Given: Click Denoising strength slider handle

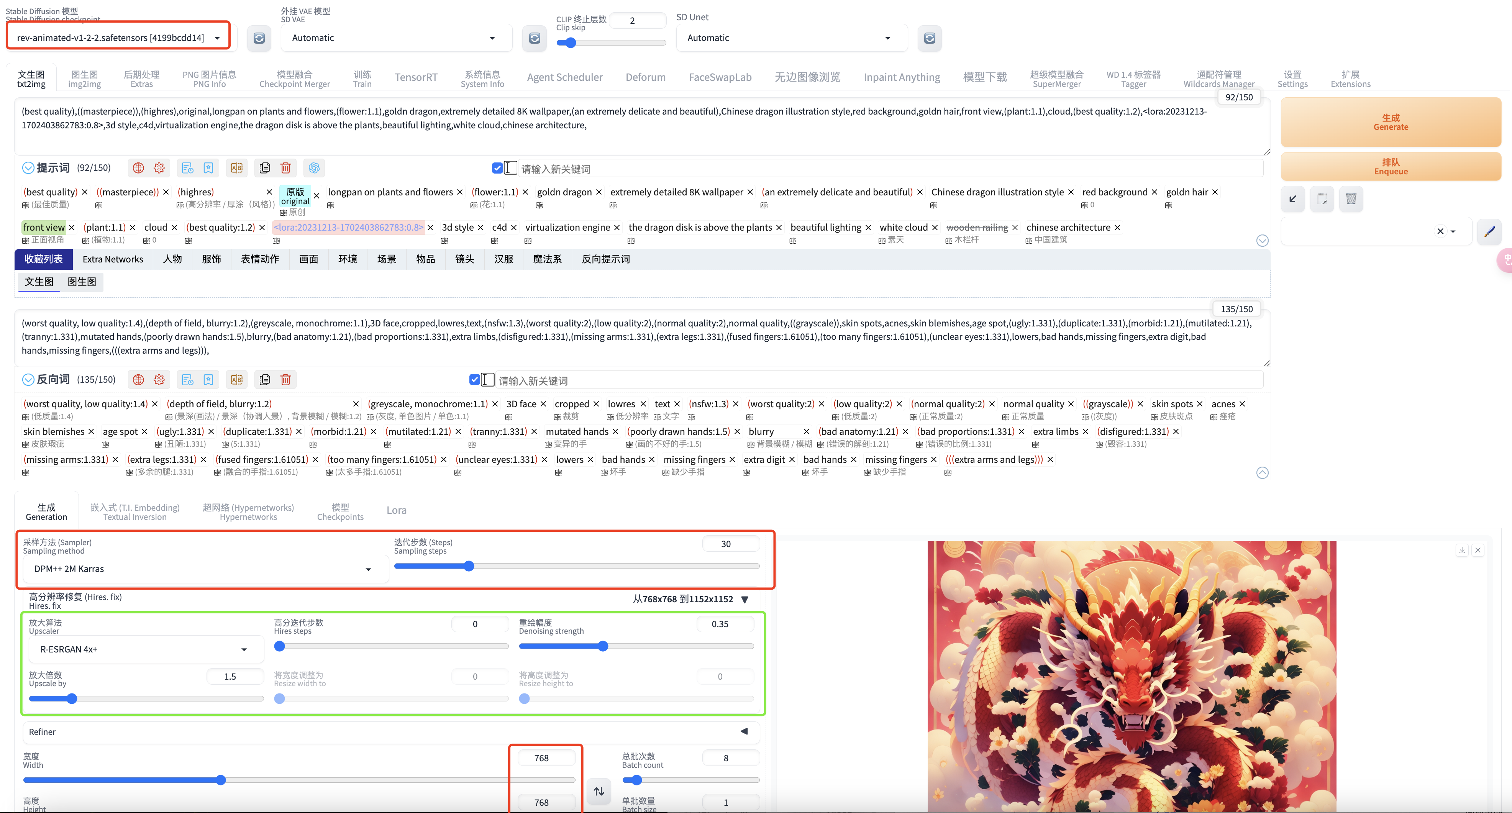Looking at the screenshot, I should coord(603,646).
